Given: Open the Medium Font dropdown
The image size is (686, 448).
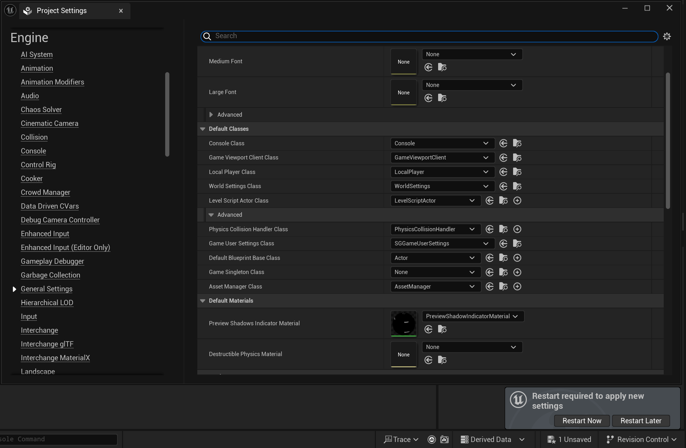Looking at the screenshot, I should tap(472, 54).
